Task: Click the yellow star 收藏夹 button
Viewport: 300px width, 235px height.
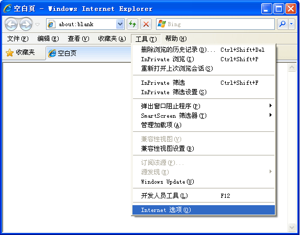Action: click(x=20, y=52)
